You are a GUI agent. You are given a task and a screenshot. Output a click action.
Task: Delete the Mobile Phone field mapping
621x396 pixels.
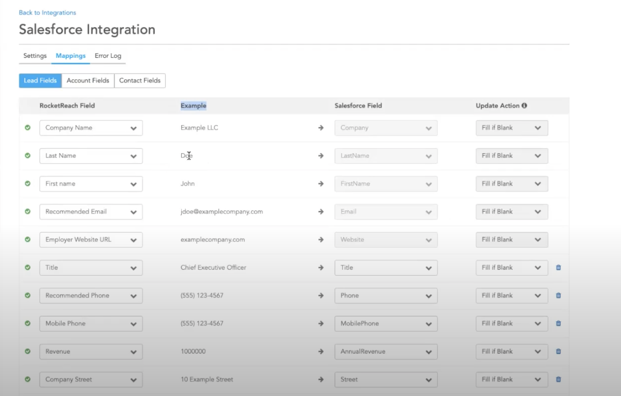click(x=558, y=323)
